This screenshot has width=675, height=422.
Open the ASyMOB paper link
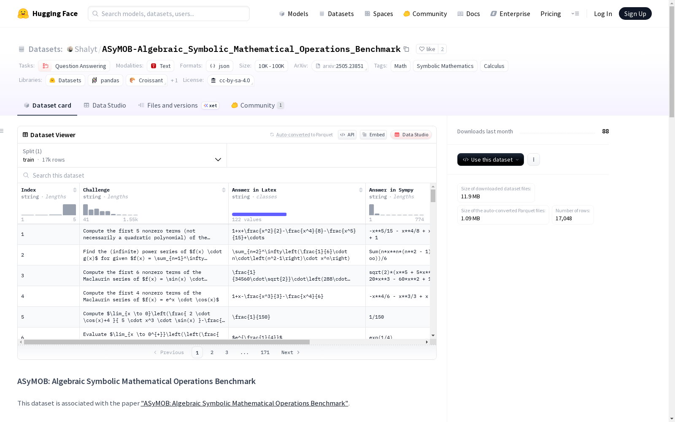tap(245, 403)
